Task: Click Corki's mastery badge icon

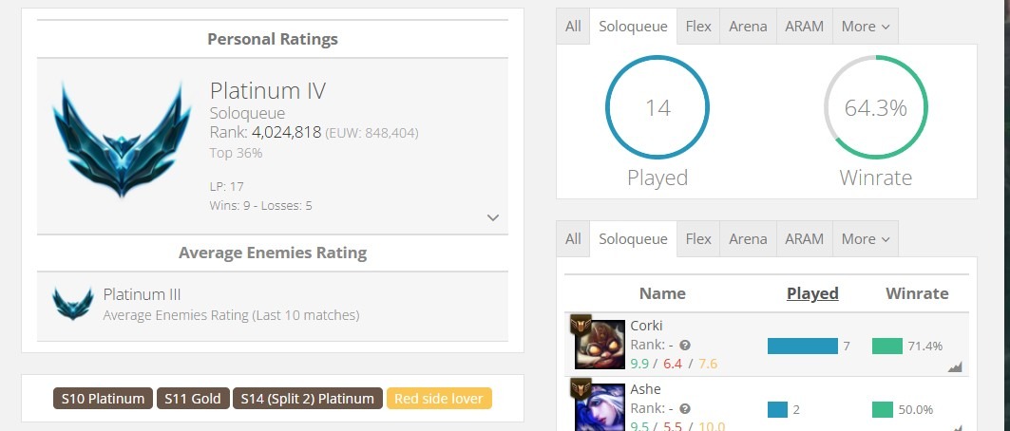Action: tap(581, 325)
